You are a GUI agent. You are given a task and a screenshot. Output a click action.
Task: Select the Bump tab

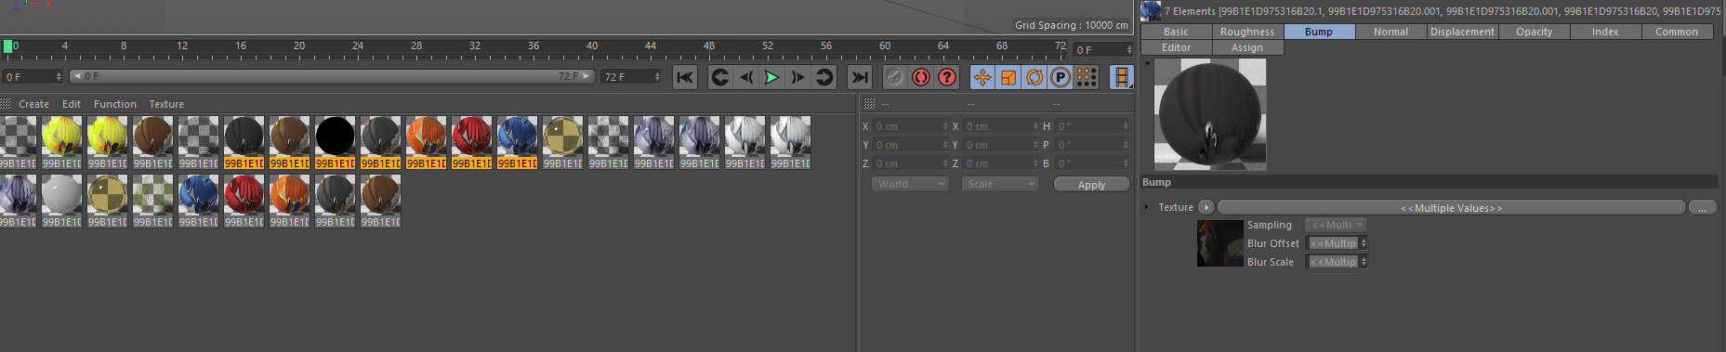1319,32
